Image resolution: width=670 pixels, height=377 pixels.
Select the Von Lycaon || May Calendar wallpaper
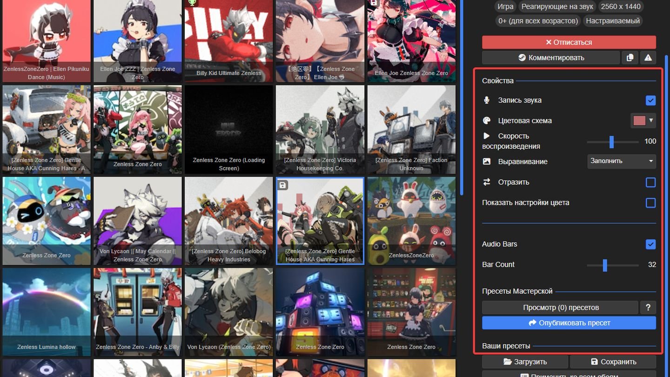click(137, 221)
